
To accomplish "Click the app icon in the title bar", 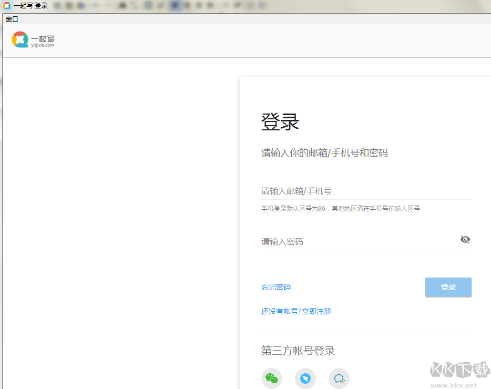I will pos(7,5).
